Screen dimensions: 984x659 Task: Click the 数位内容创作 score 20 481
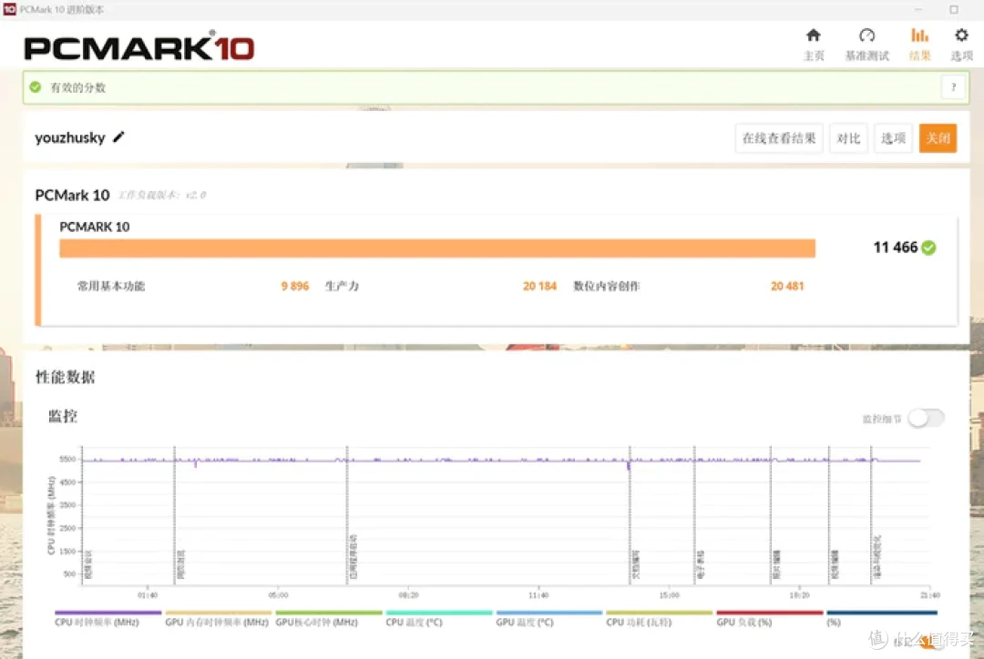point(787,286)
